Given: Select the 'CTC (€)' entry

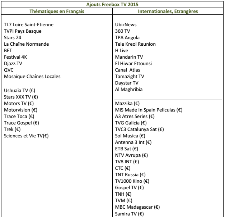Looking at the screenshot, I should coord(123,168).
